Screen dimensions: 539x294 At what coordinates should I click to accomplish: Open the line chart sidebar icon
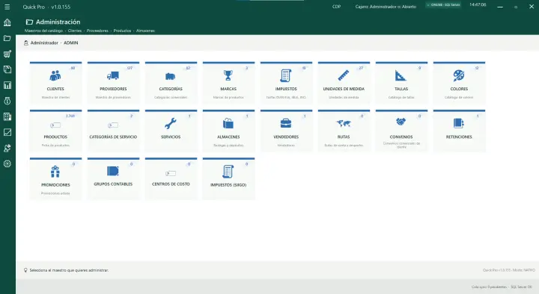point(7,132)
